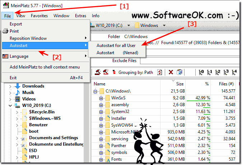Set tree expand level 2 icon
The height and width of the screenshot is (165, 242).
pos(218,72)
